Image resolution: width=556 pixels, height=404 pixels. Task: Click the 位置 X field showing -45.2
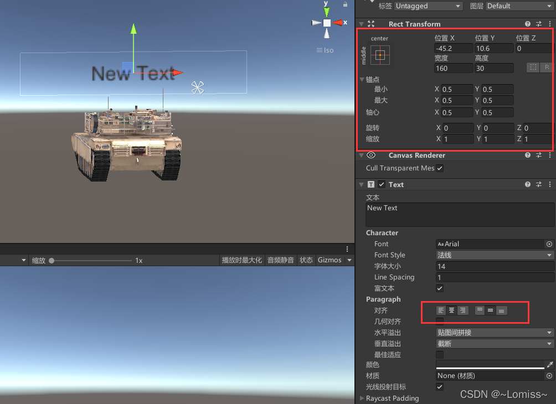[452, 48]
